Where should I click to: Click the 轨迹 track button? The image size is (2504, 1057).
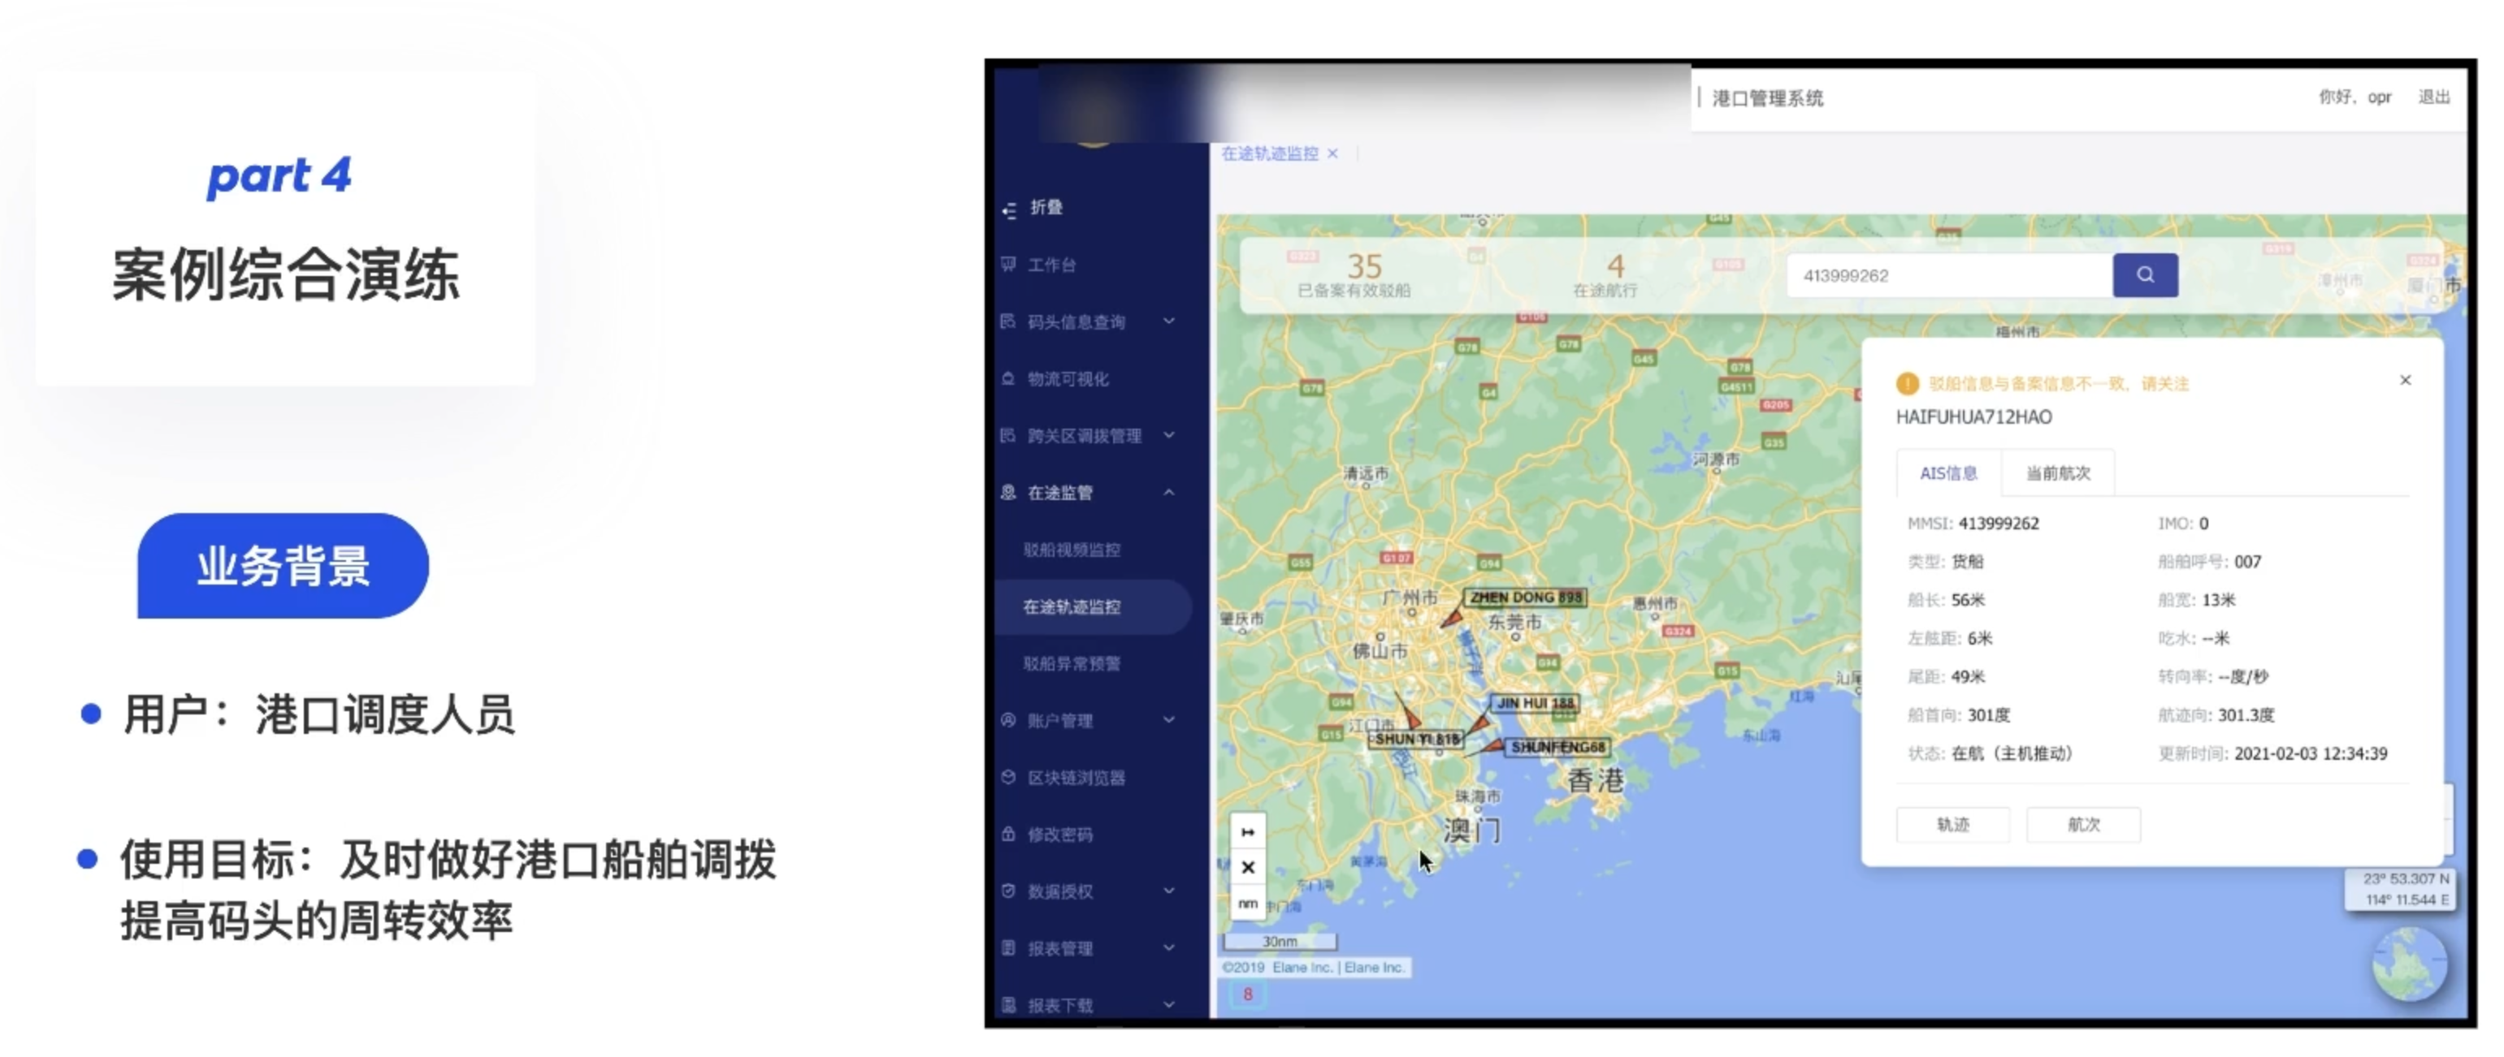tap(1953, 825)
